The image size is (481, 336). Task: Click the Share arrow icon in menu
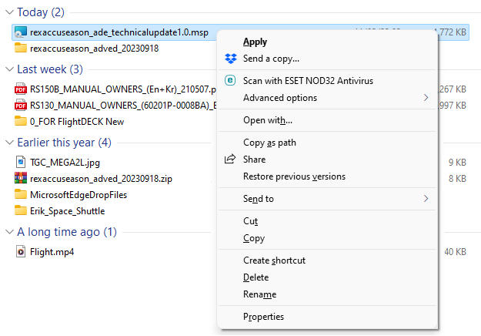click(x=229, y=160)
